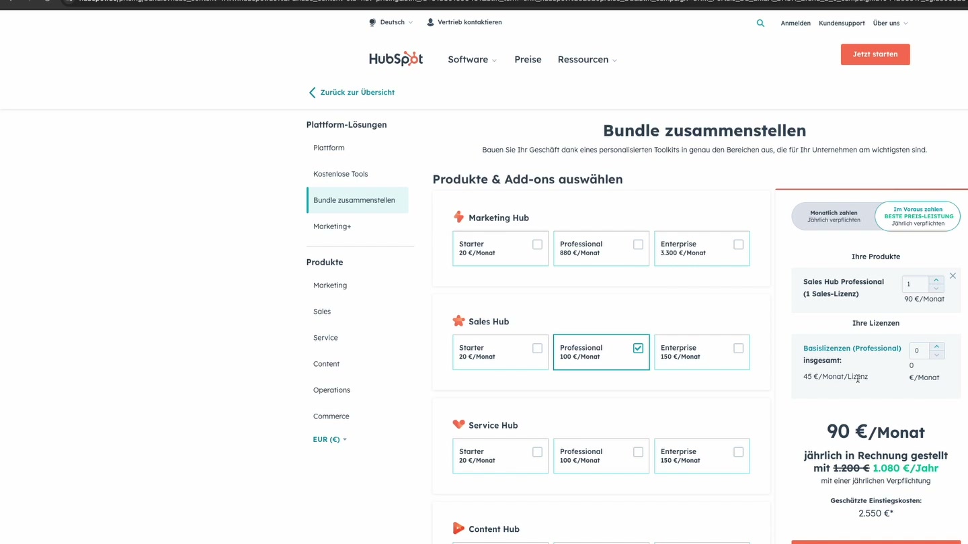This screenshot has width=968, height=544.
Task: Switch billing to Monatlich zahlen
Action: (x=834, y=216)
